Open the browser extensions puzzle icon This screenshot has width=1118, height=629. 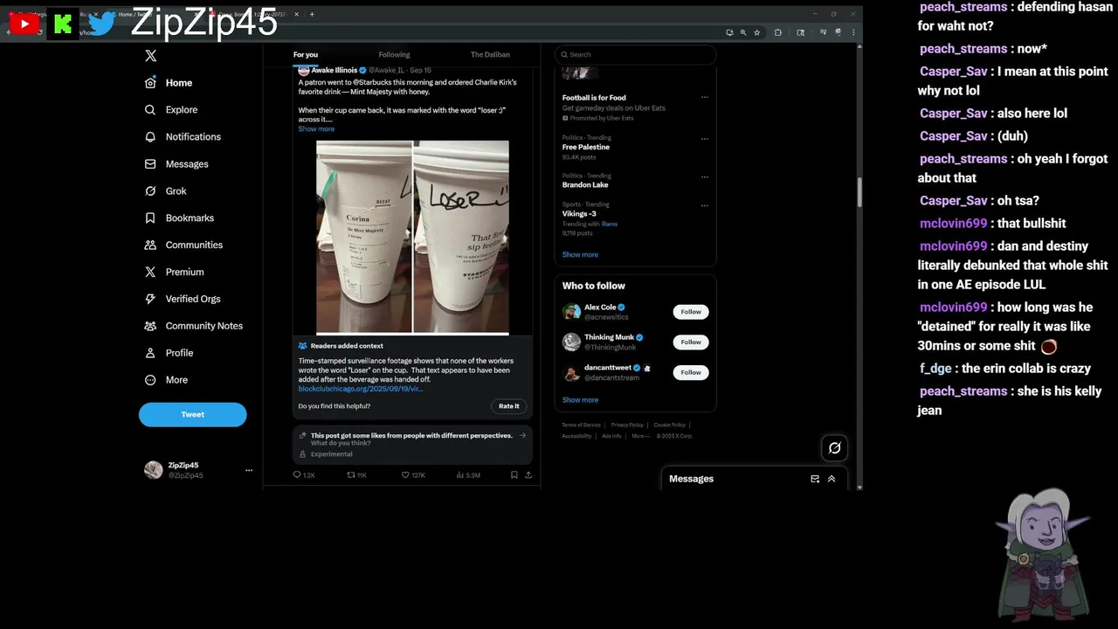tap(778, 32)
